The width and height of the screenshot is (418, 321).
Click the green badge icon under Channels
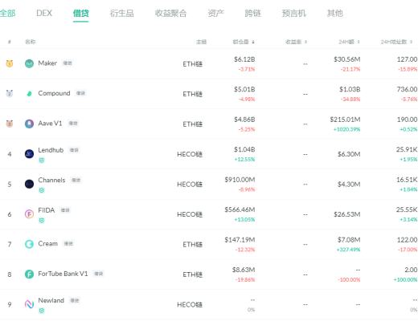42,190
